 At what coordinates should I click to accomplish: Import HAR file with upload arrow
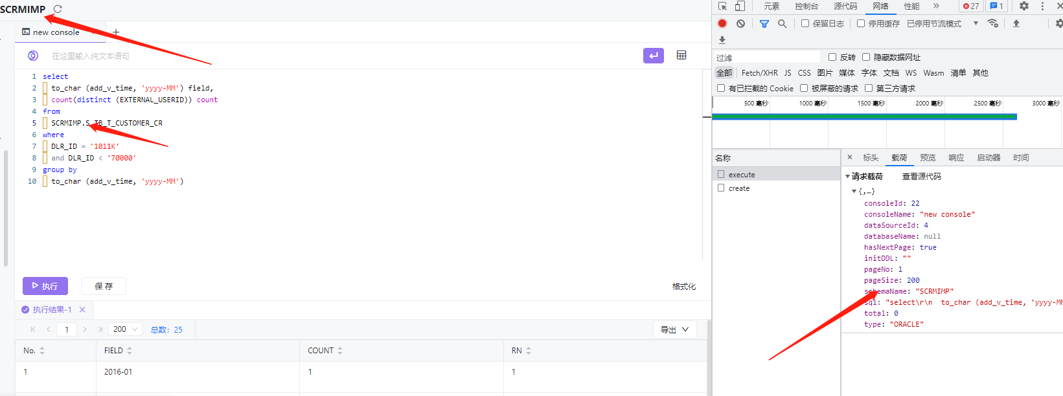tap(1016, 23)
